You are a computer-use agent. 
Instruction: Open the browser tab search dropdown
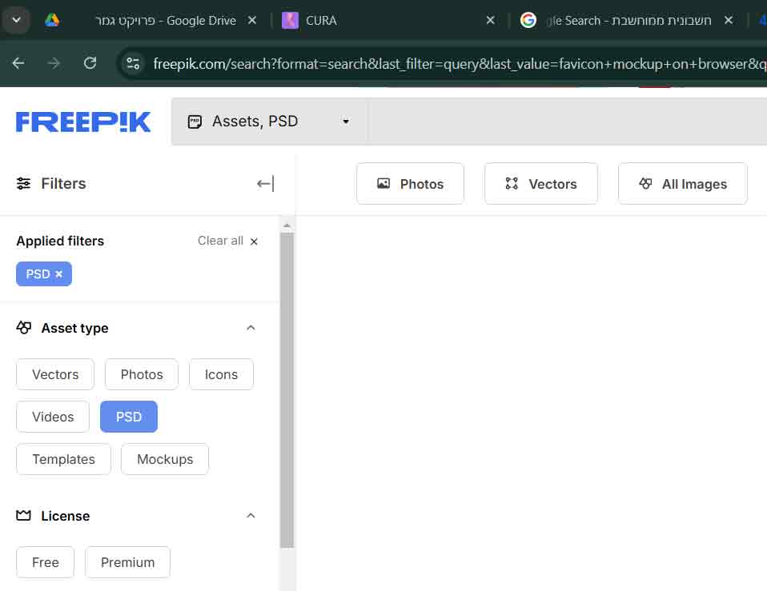pos(17,20)
